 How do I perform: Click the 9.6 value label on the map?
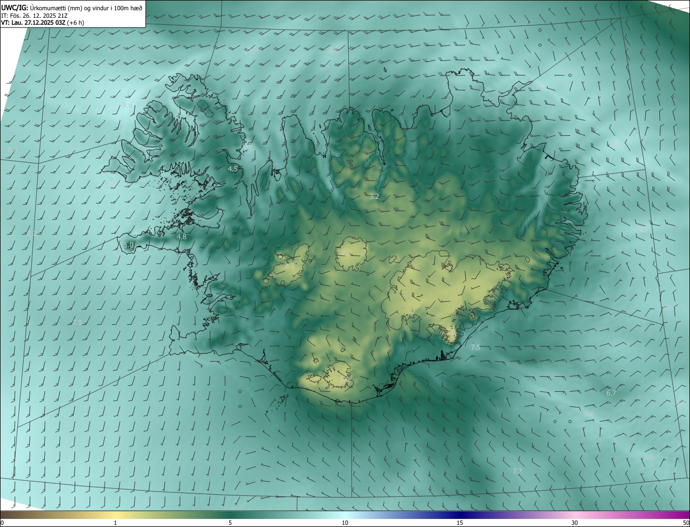click(x=127, y=105)
